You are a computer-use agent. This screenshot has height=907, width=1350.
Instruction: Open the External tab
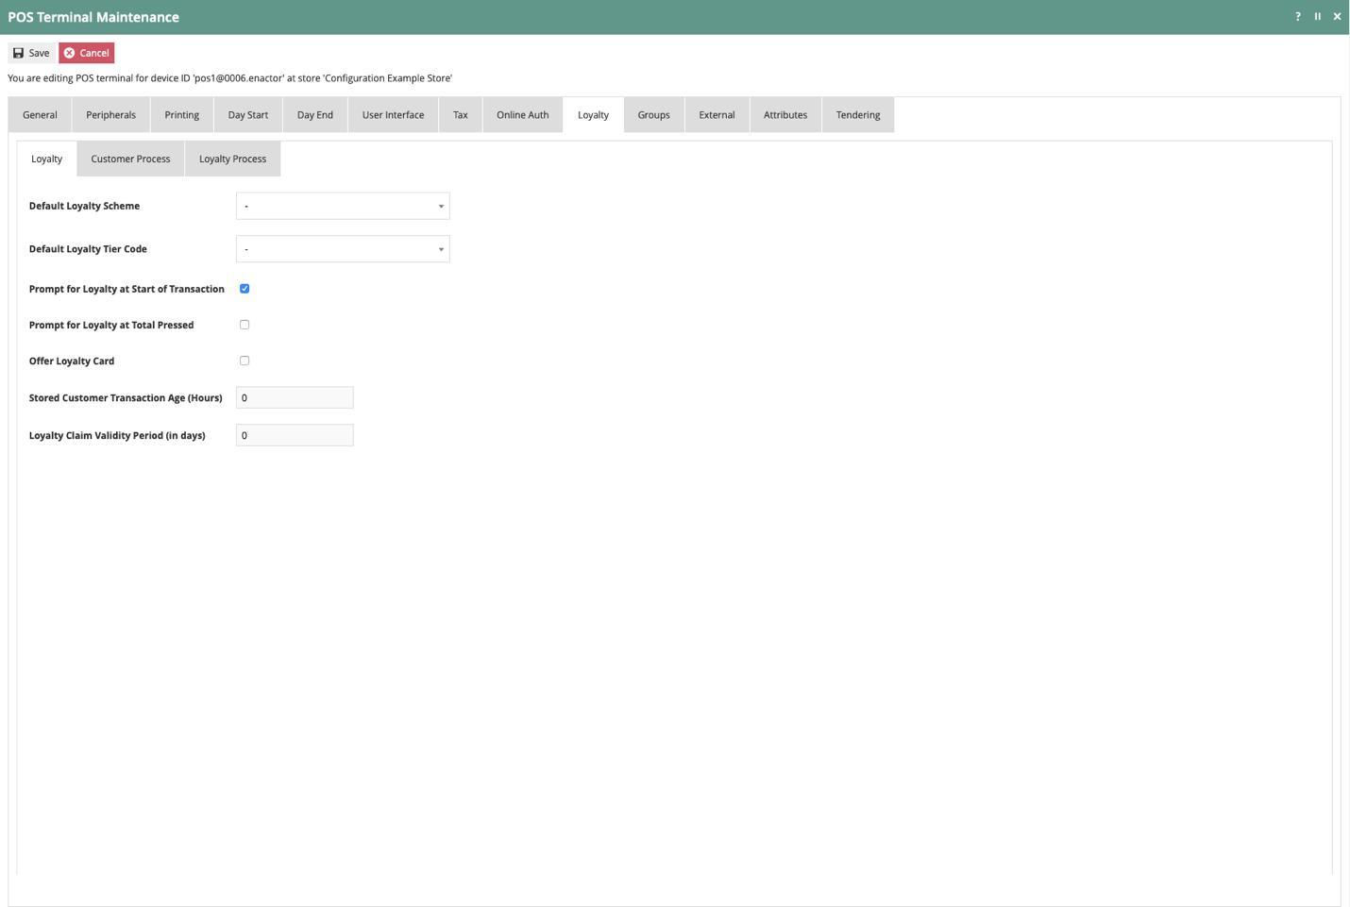[717, 115]
